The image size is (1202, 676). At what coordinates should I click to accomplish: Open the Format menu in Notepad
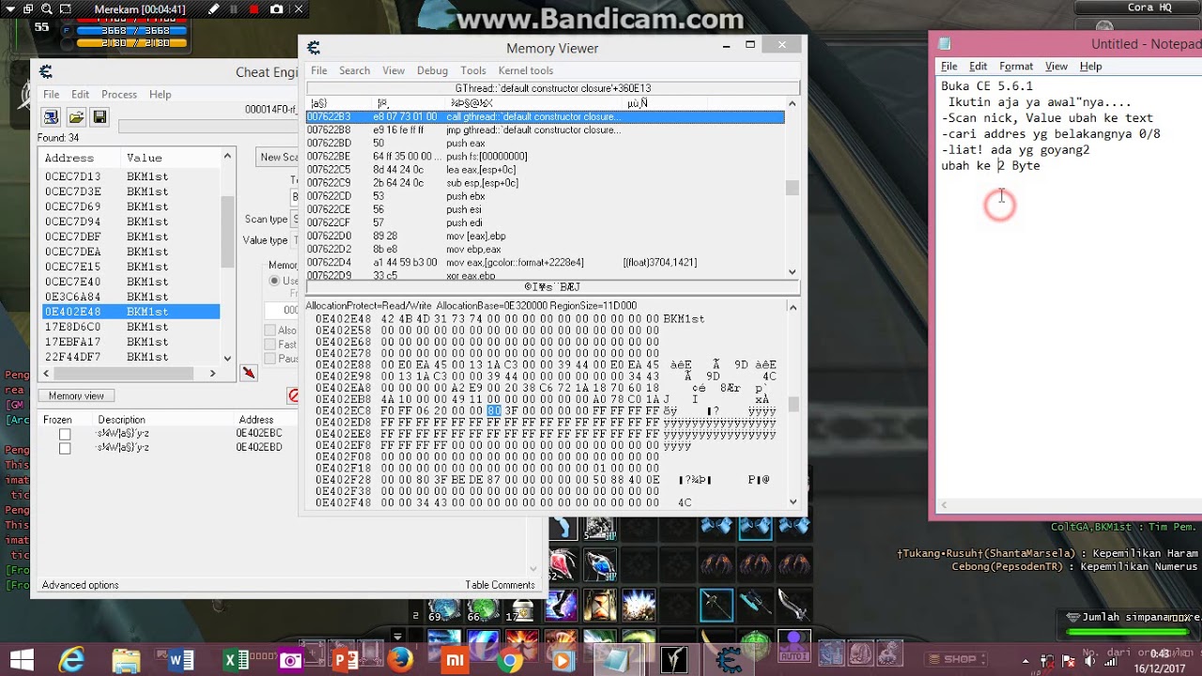(x=1016, y=67)
